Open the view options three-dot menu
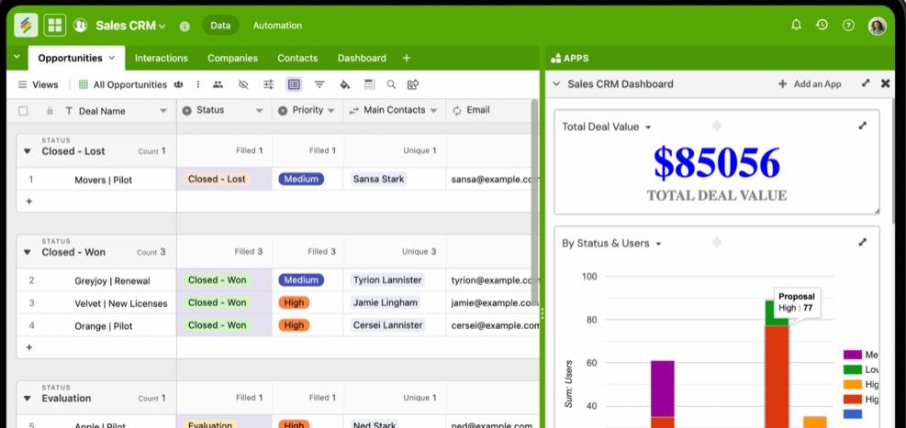The height and width of the screenshot is (428, 906). [198, 85]
